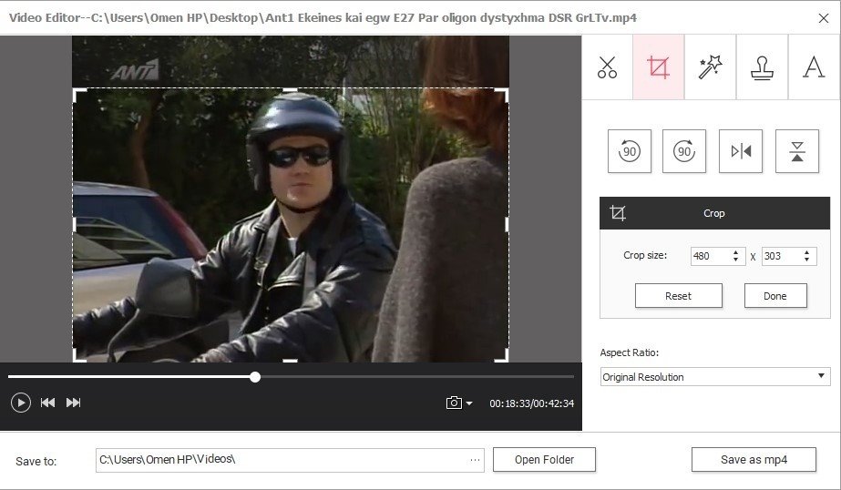Click the bottom-middle crop edge handle
The height and width of the screenshot is (490, 841).
tap(290, 361)
